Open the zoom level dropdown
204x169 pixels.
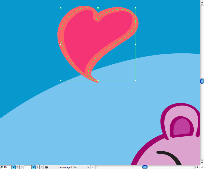(13, 167)
